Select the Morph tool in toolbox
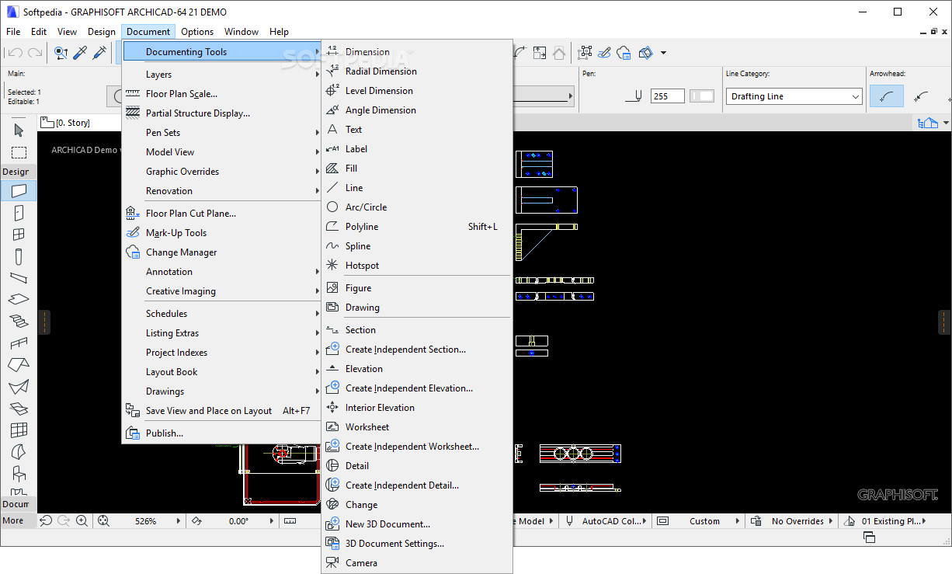This screenshot has width=952, height=574. point(19,451)
